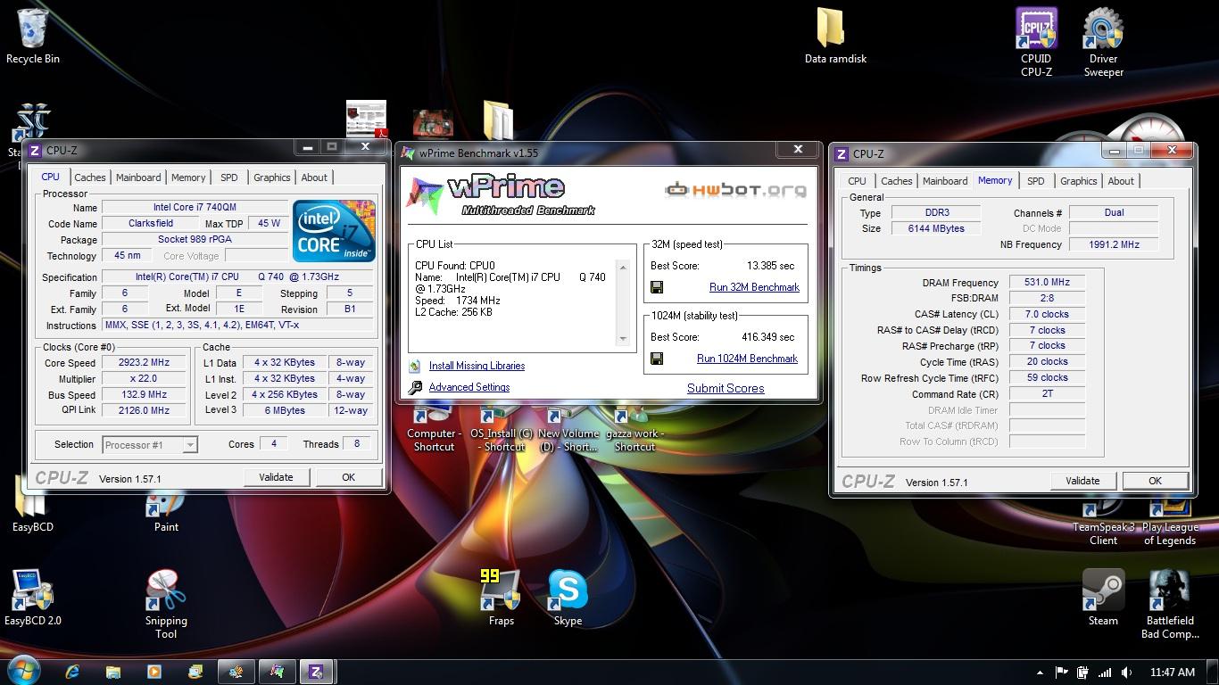Click the DRAM Frequency 531.0 MHz field
Image resolution: width=1219 pixels, height=685 pixels.
click(1047, 282)
